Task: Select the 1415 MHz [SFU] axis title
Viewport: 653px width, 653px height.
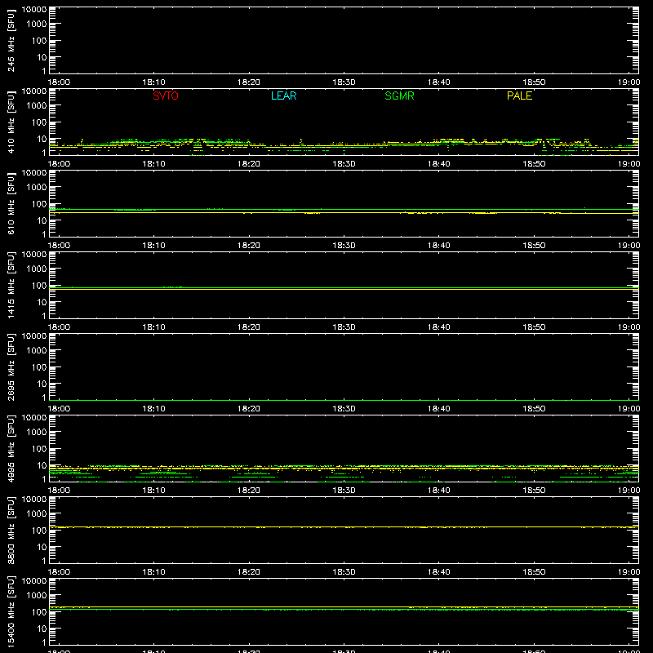Action: coord(11,285)
